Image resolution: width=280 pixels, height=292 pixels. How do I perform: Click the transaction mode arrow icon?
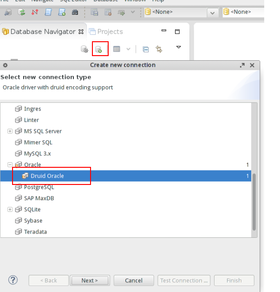[x=121, y=13]
